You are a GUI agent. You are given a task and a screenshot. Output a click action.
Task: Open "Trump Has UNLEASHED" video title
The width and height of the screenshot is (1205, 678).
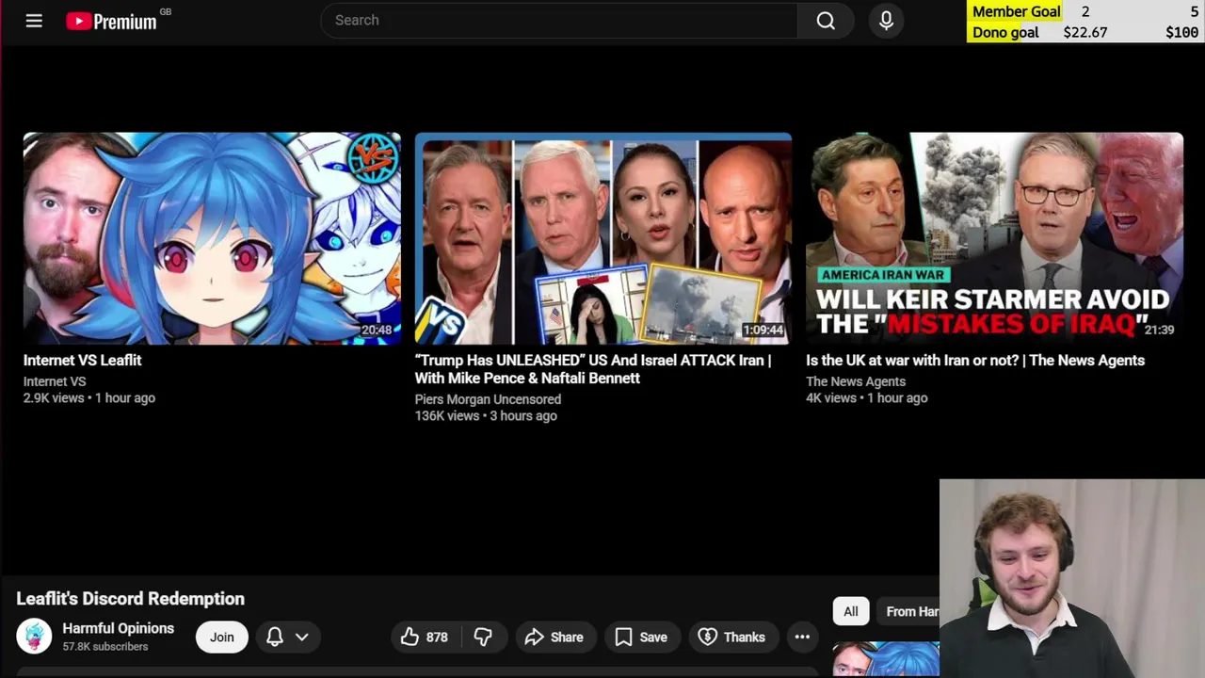click(593, 369)
